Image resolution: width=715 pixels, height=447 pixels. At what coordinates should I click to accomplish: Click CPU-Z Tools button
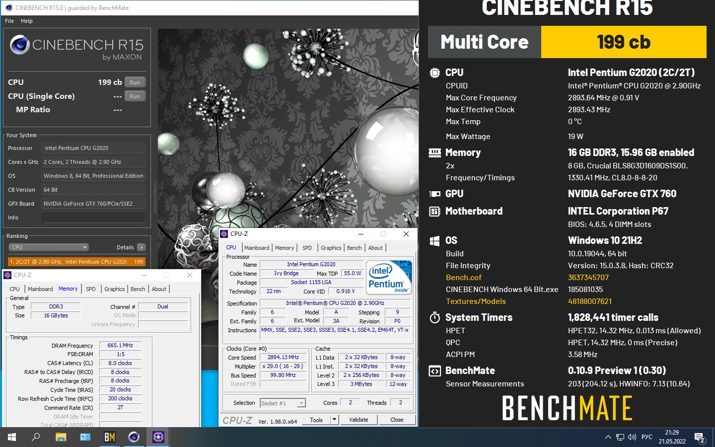pos(316,420)
